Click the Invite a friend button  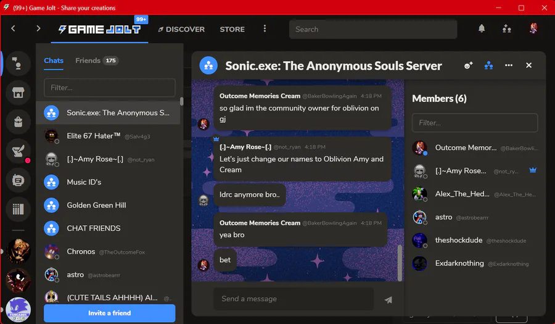(109, 313)
